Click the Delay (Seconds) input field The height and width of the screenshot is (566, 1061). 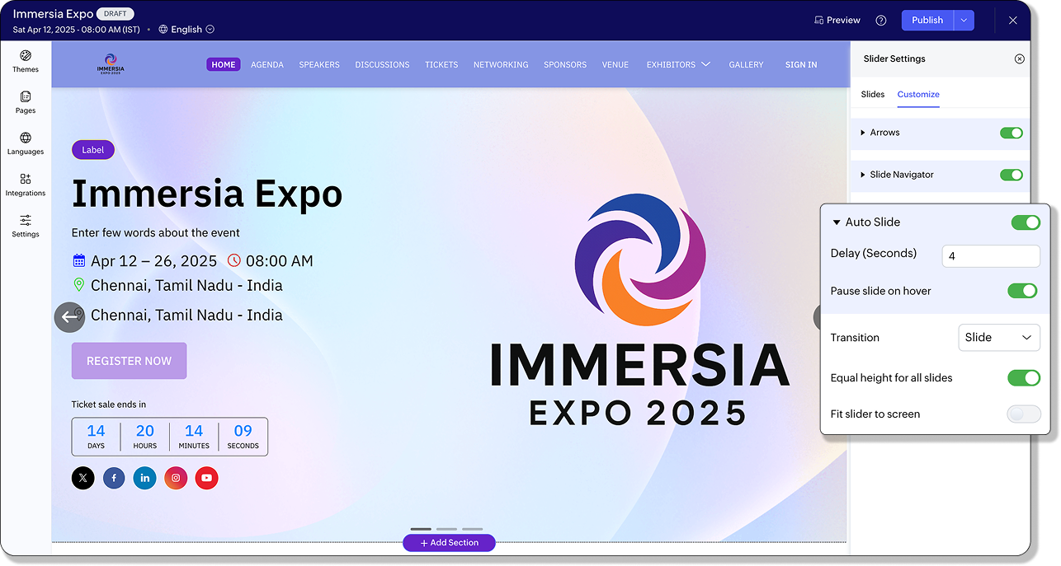pos(991,256)
